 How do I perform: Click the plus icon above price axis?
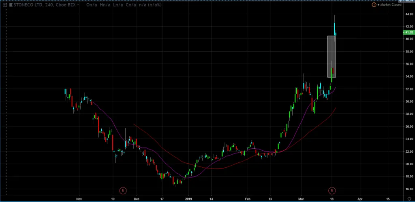coord(401,1)
